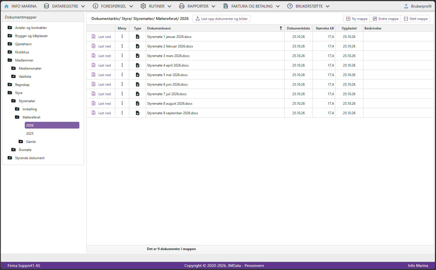Expand the Regnskap folder icon
The height and width of the screenshot is (270, 436).
point(10,85)
